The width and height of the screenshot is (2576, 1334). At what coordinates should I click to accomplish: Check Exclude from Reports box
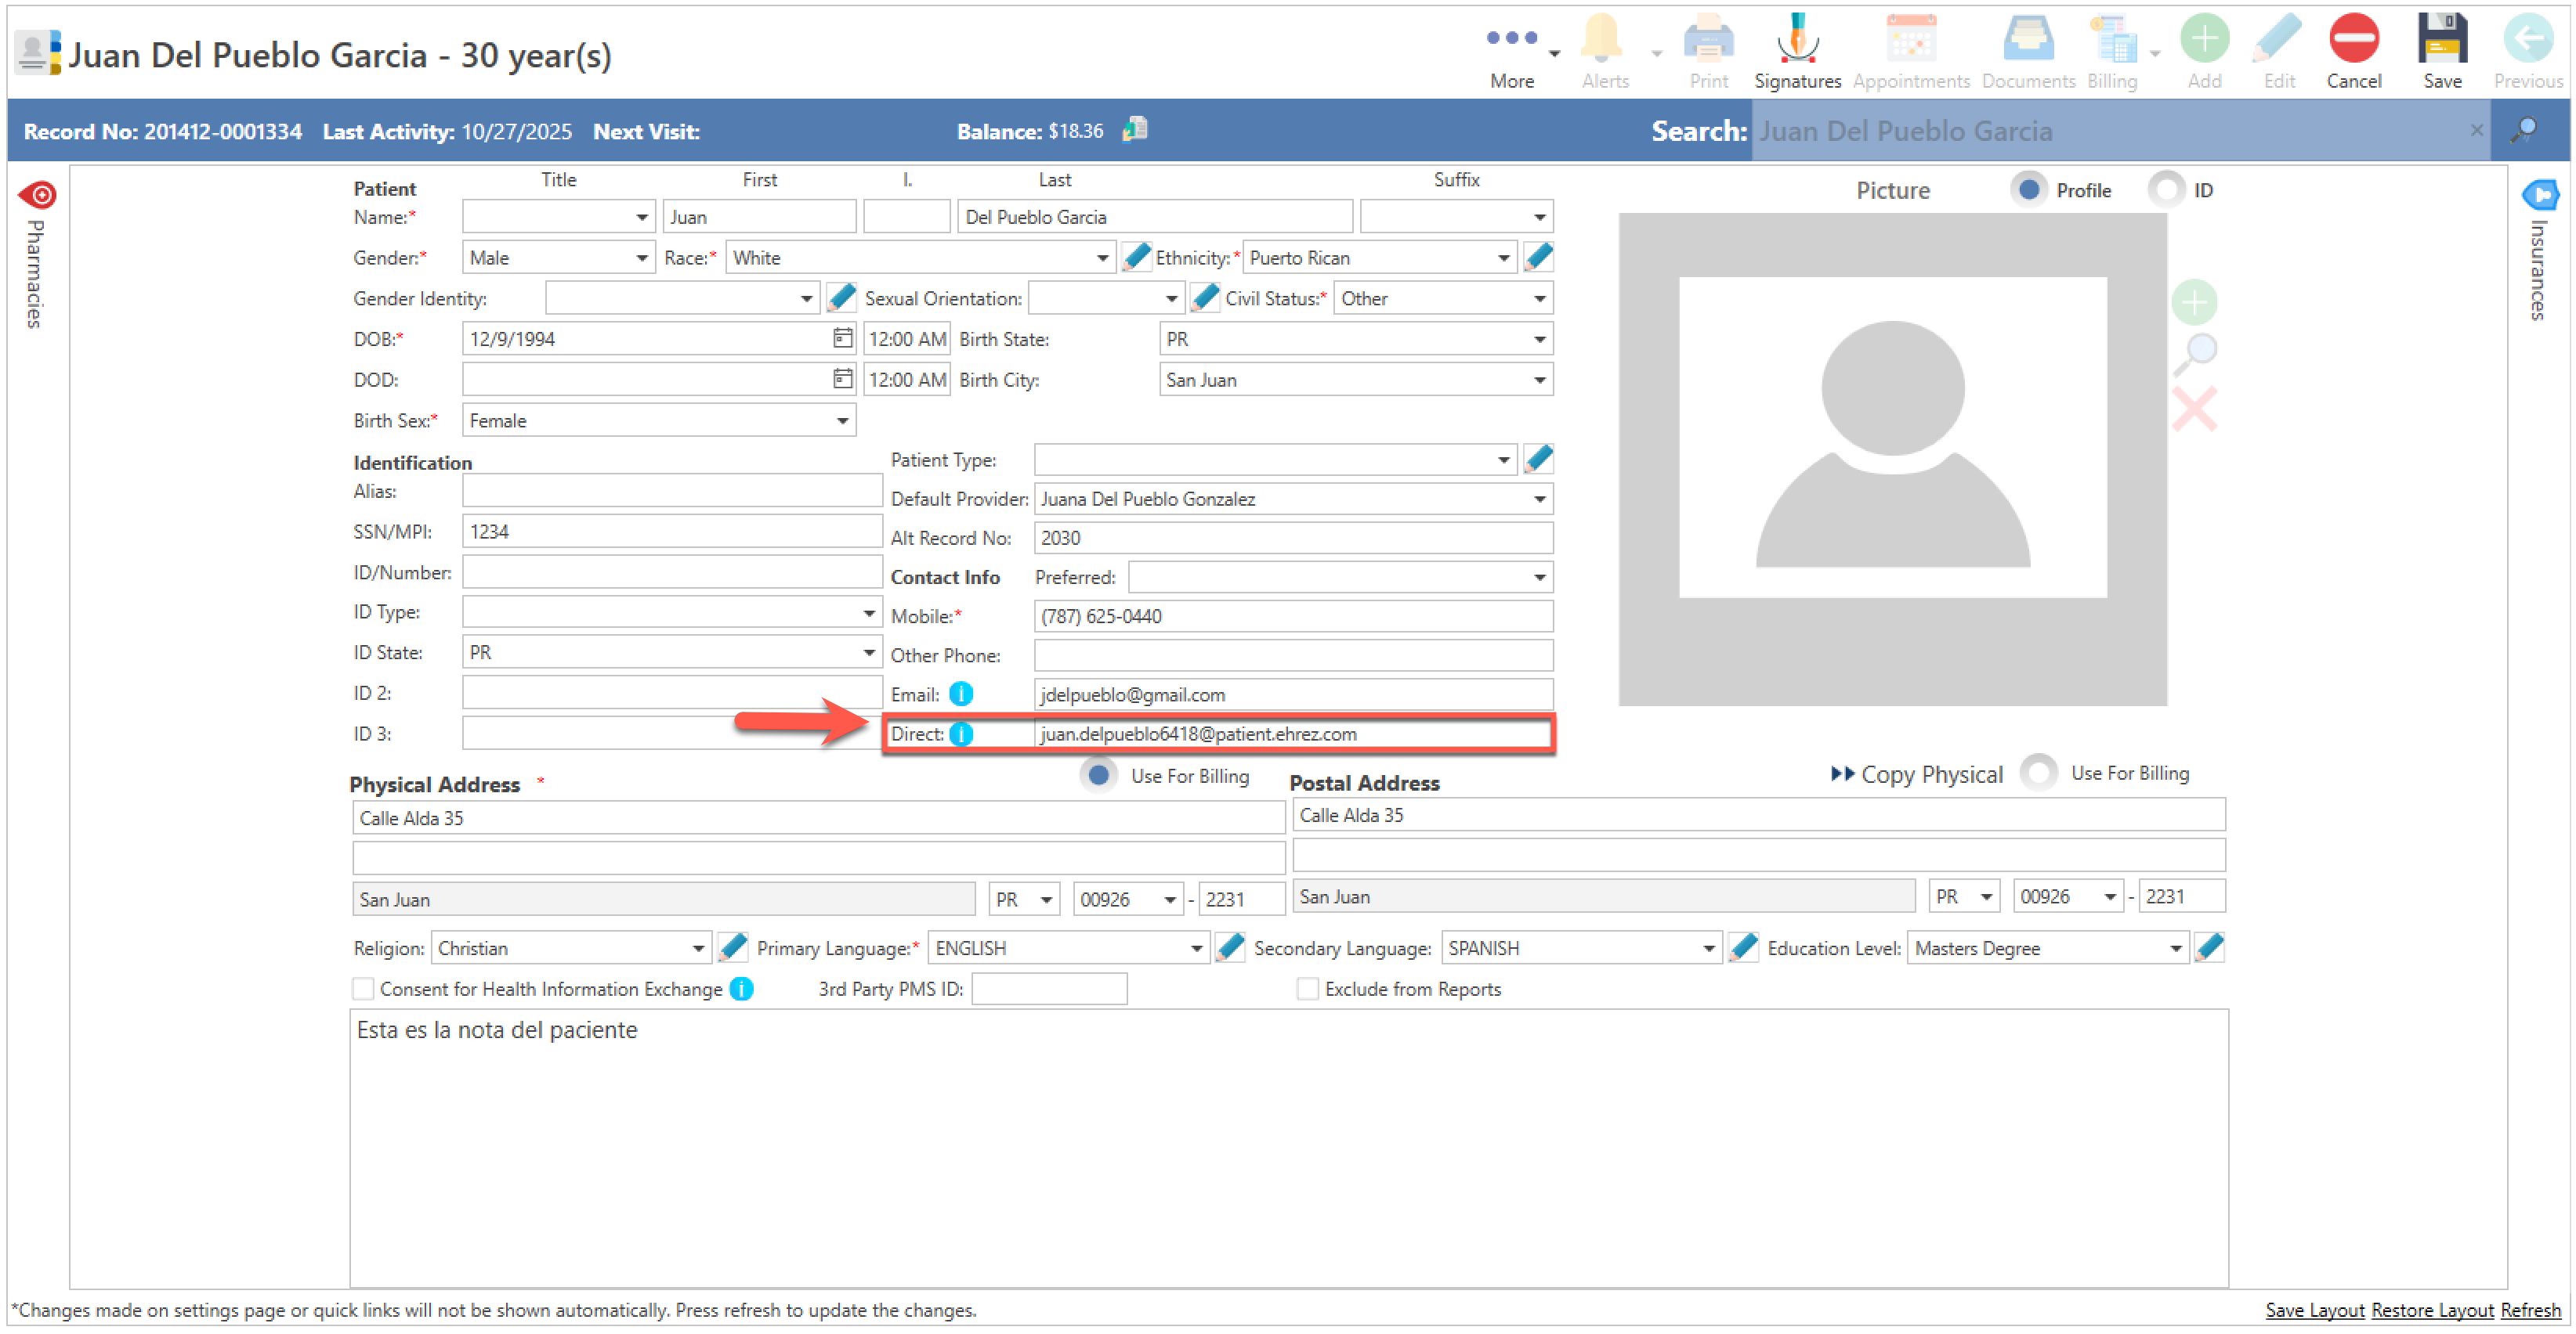point(1306,990)
